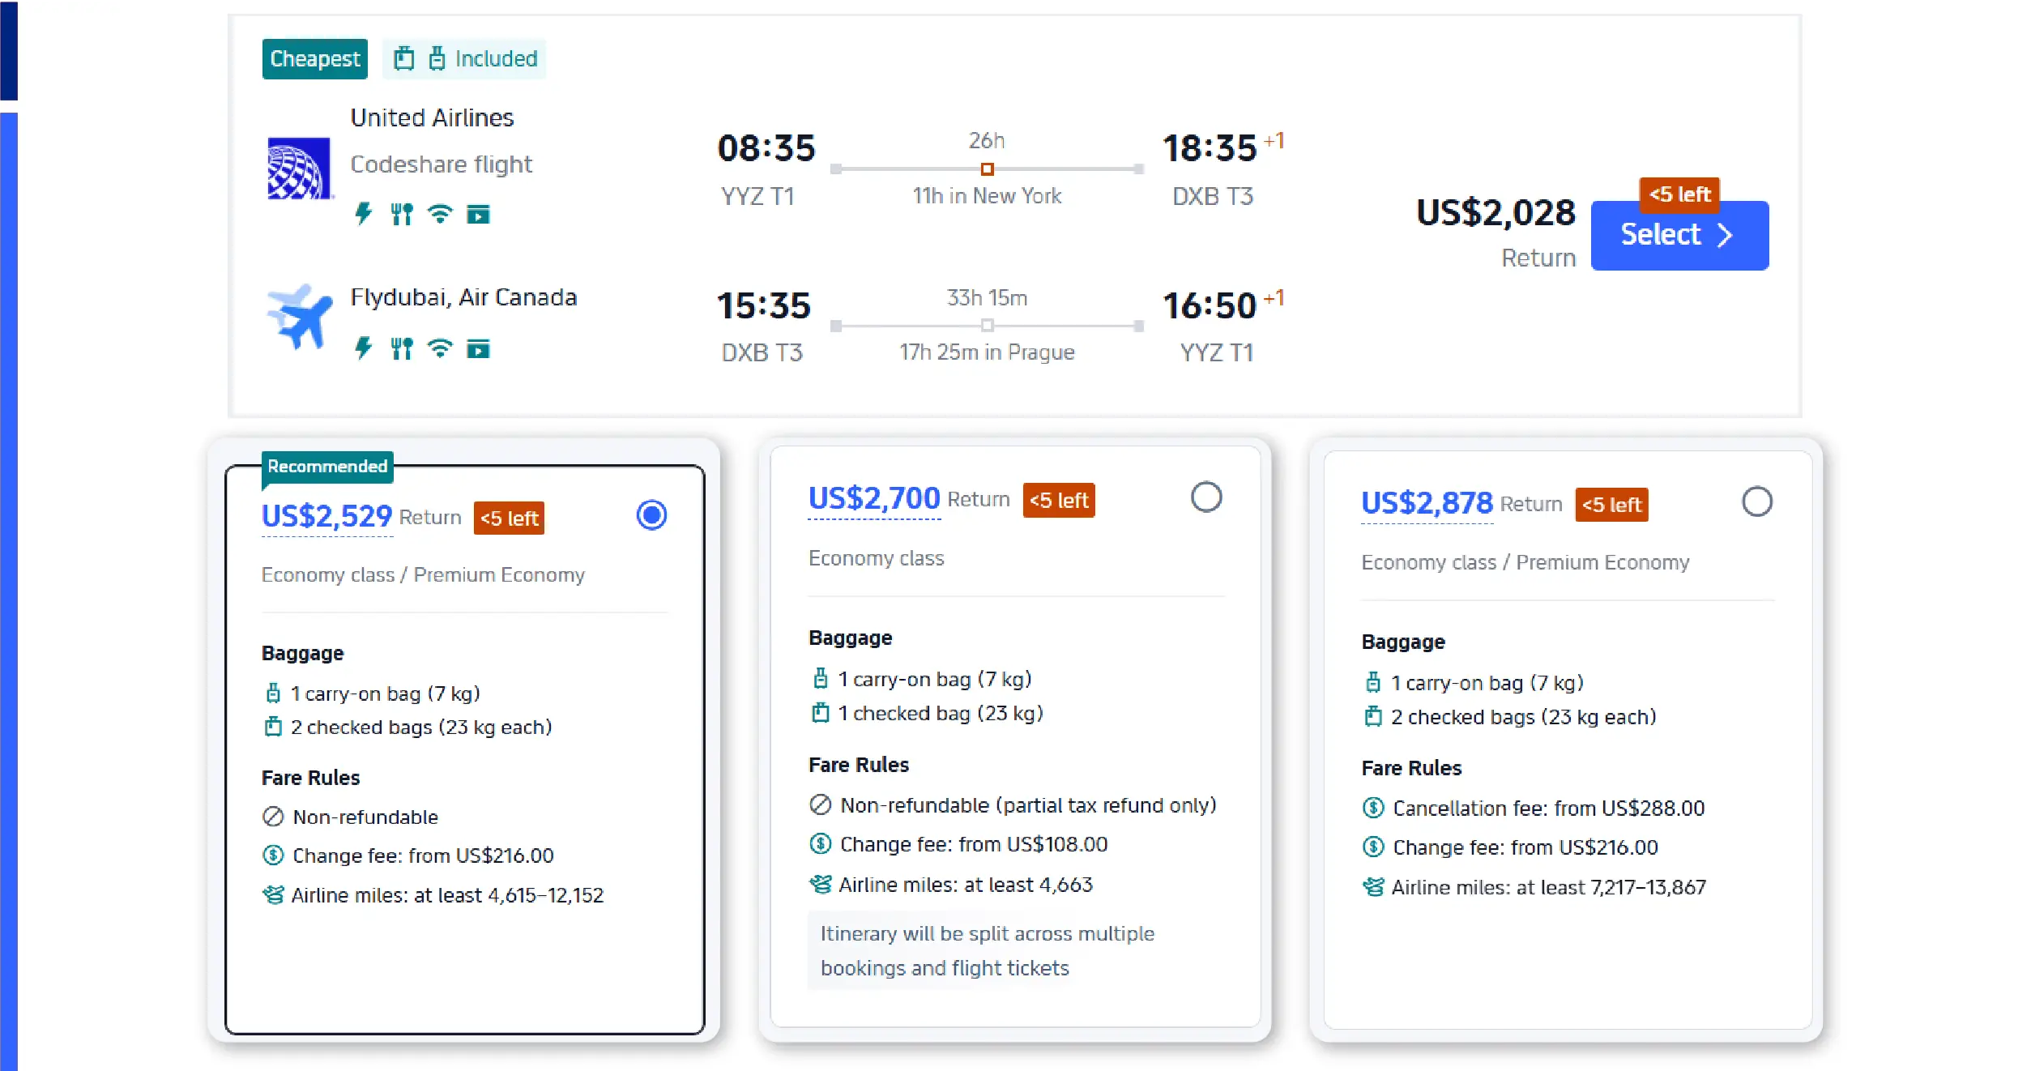
Task: Click checked bag icon in US$2,700 fare
Action: (x=821, y=713)
